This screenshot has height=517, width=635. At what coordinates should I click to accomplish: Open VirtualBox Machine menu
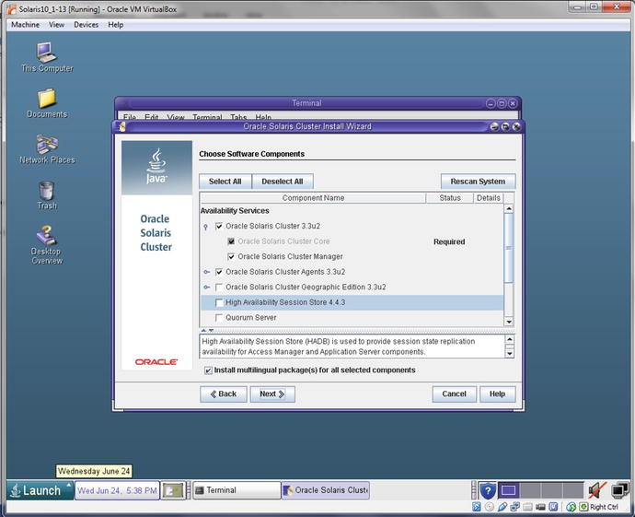click(25, 25)
